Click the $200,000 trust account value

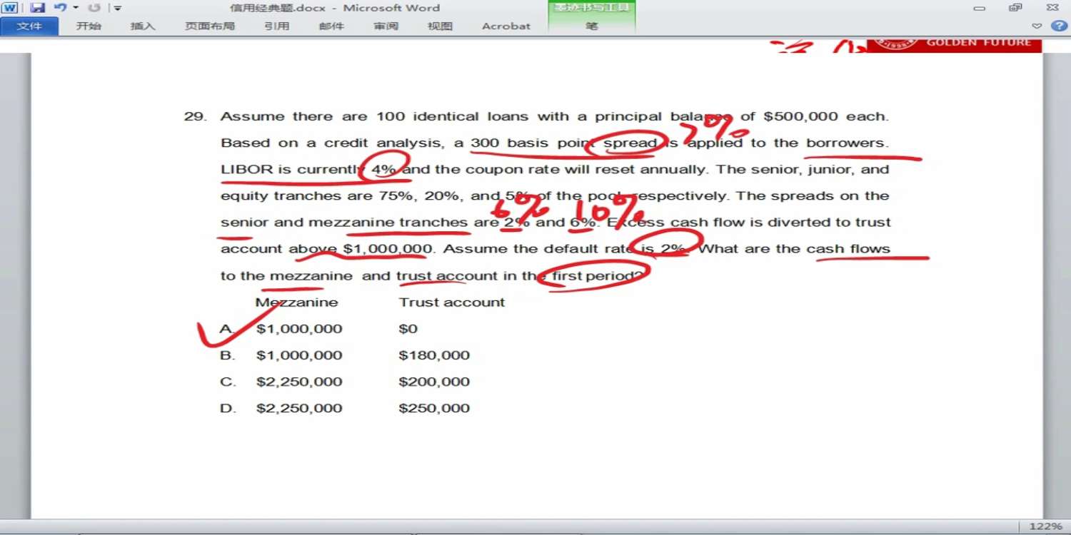[x=434, y=382]
